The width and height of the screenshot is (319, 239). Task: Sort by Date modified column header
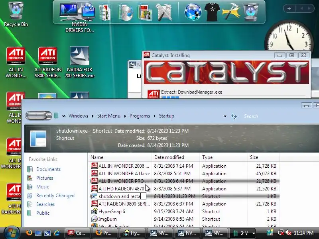[x=176, y=157]
